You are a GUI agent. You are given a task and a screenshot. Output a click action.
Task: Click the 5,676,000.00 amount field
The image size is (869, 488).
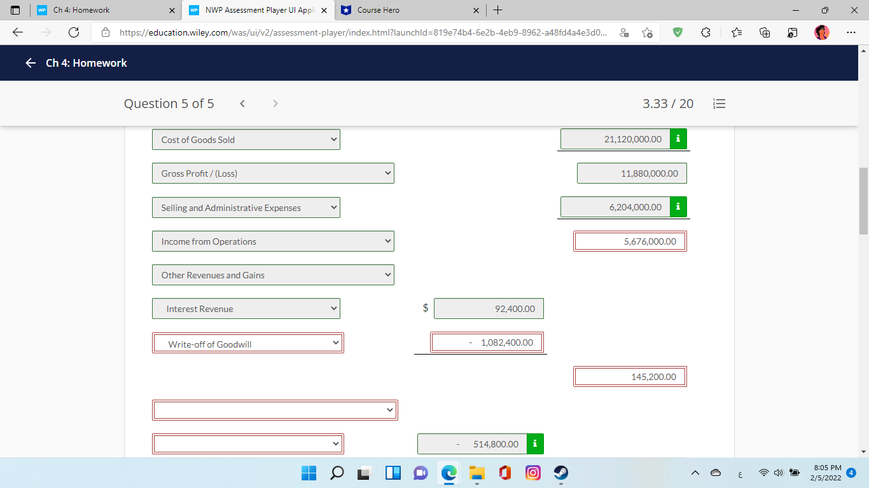click(630, 241)
